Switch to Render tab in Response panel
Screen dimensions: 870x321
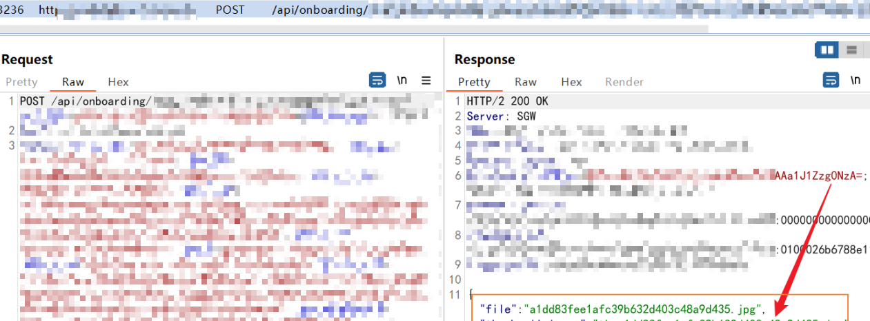(x=624, y=82)
